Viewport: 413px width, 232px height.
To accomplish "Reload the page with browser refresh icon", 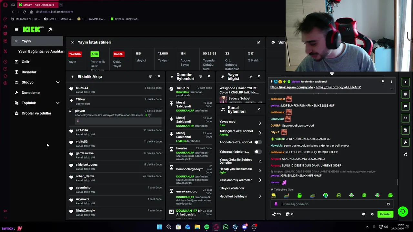I will tap(24, 12).
